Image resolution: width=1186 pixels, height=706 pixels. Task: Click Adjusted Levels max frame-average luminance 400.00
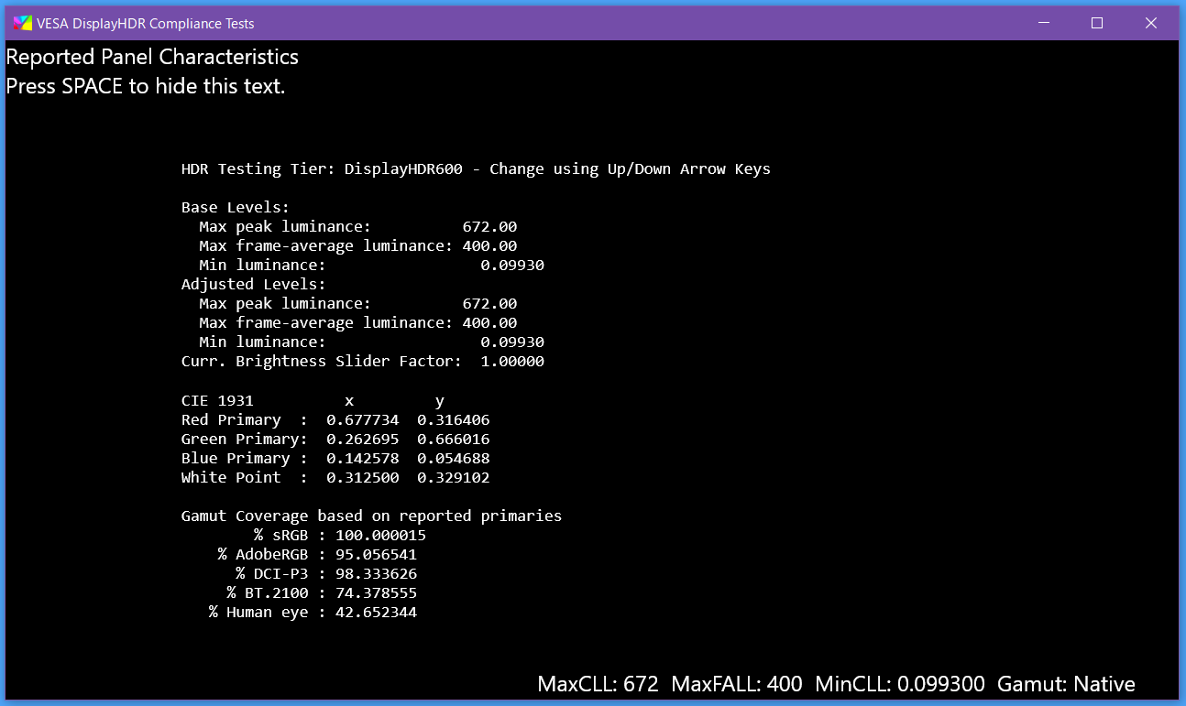click(x=489, y=323)
